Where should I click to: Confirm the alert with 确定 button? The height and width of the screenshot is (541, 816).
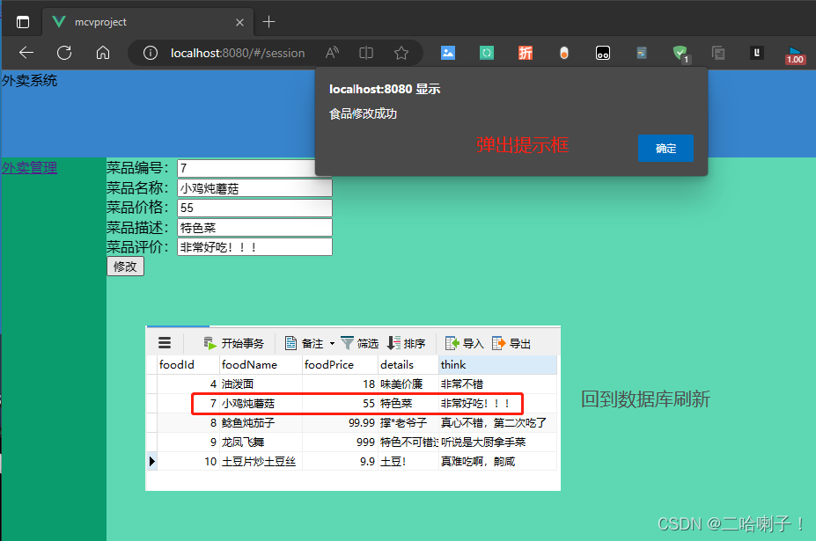point(665,149)
